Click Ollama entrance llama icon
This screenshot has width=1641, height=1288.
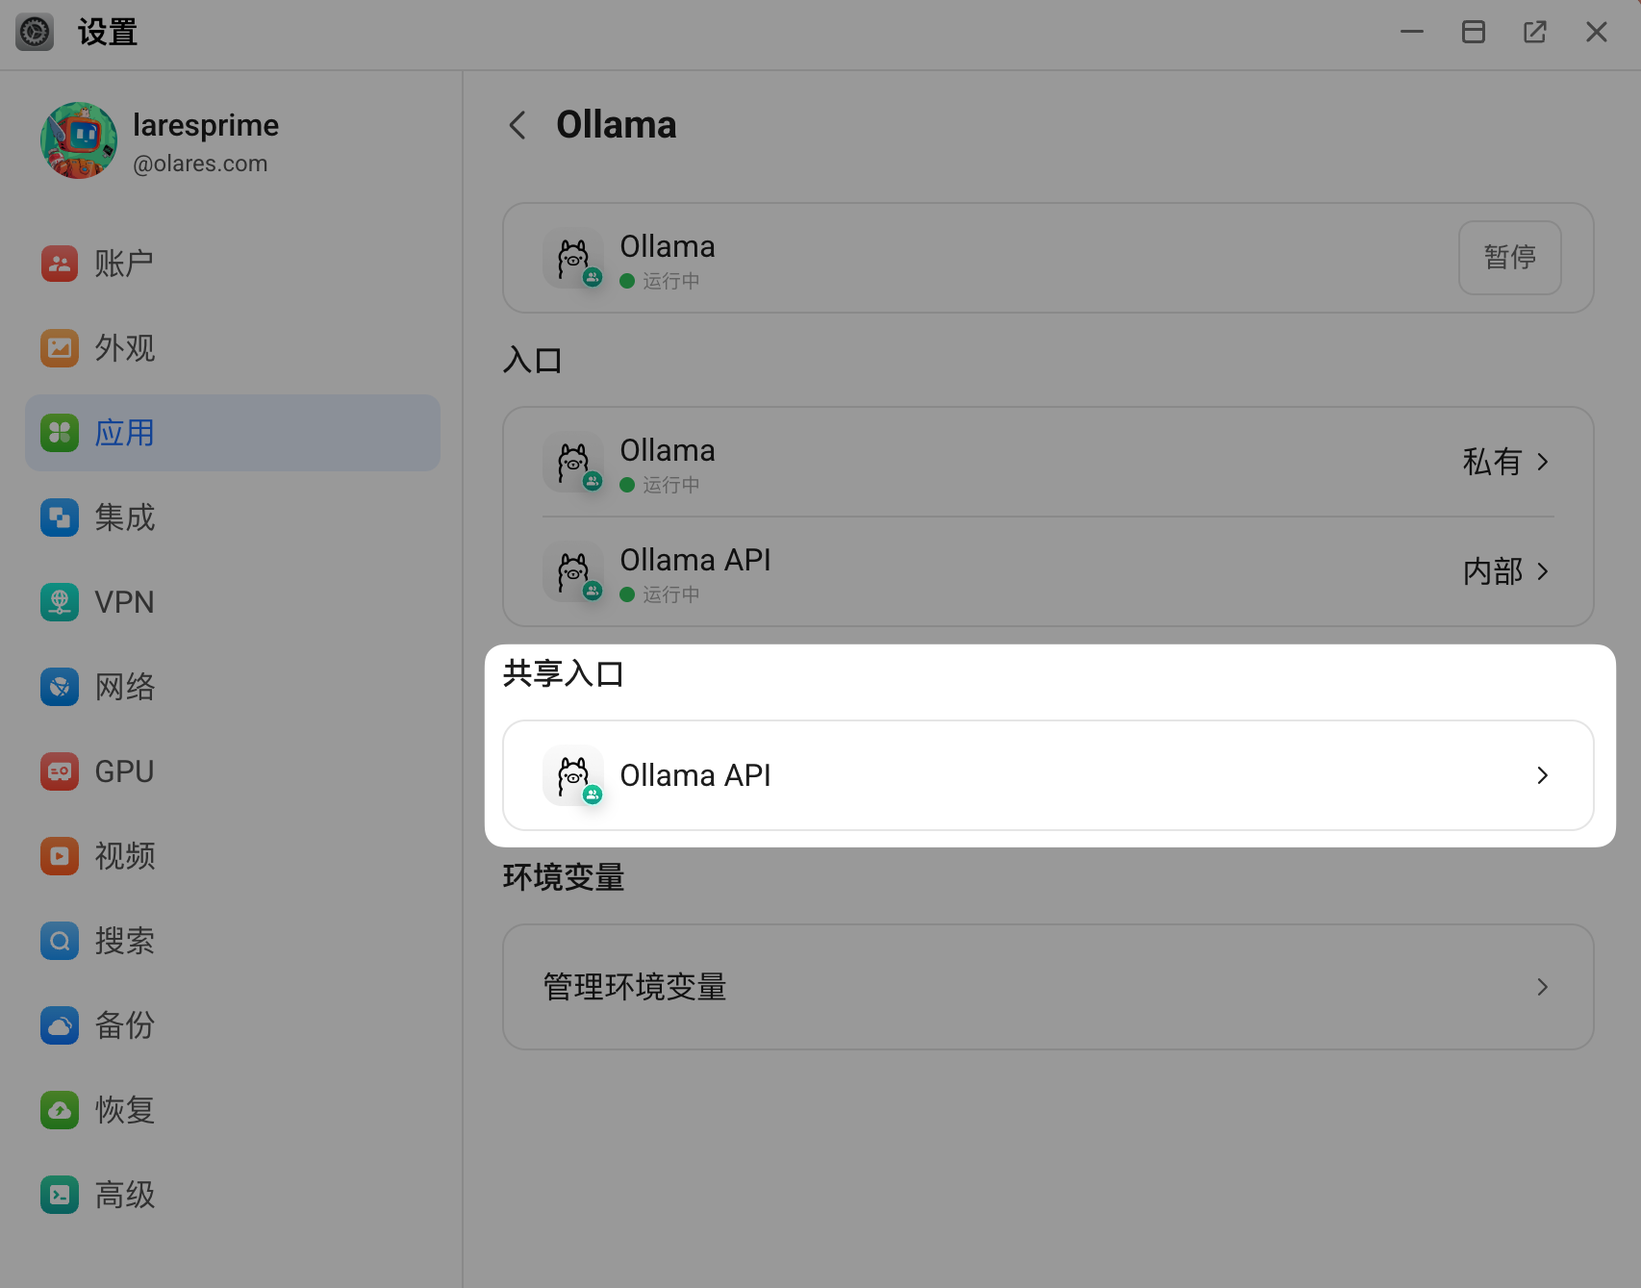point(573,462)
